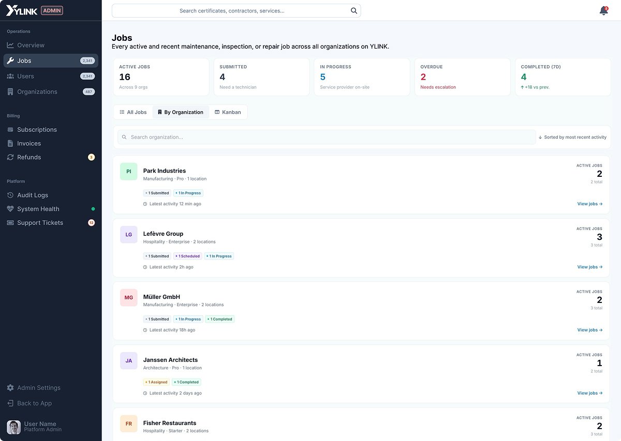This screenshot has height=441, width=621.
Task: Click the In Progress stat card
Action: click(362, 77)
